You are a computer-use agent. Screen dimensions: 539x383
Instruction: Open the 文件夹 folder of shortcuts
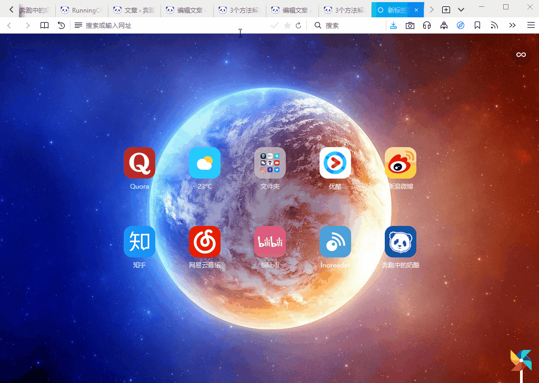click(x=270, y=163)
